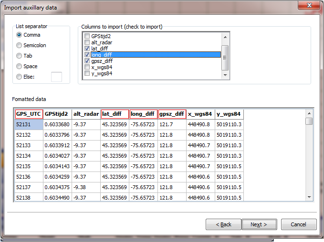
Task: Check the GPStijd2 column checkbox
Action: coord(87,36)
